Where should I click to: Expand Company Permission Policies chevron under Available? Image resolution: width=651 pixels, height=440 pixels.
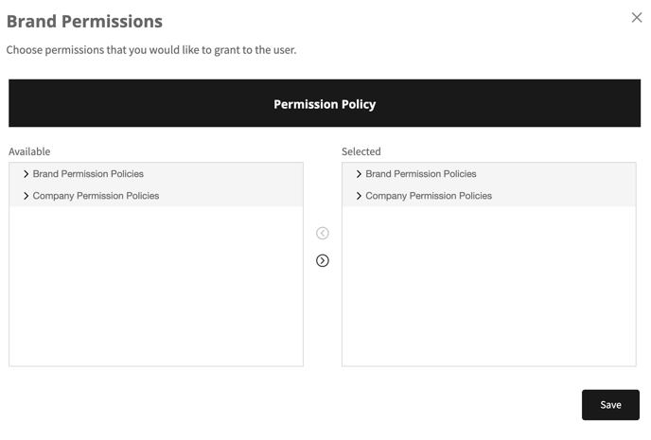tap(26, 196)
